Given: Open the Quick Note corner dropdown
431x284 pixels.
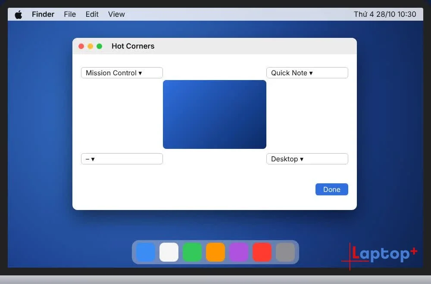Looking at the screenshot, I should pos(307,73).
